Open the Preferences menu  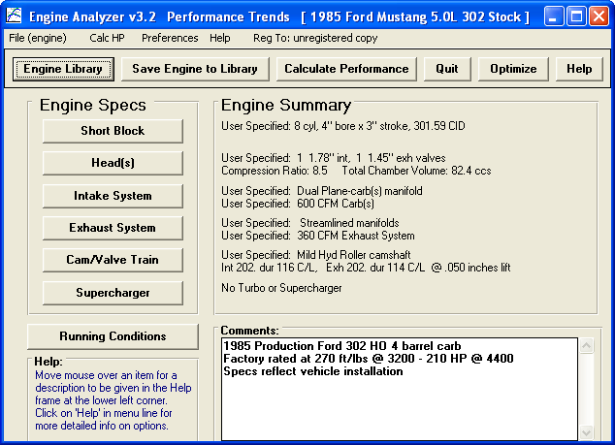coord(170,38)
